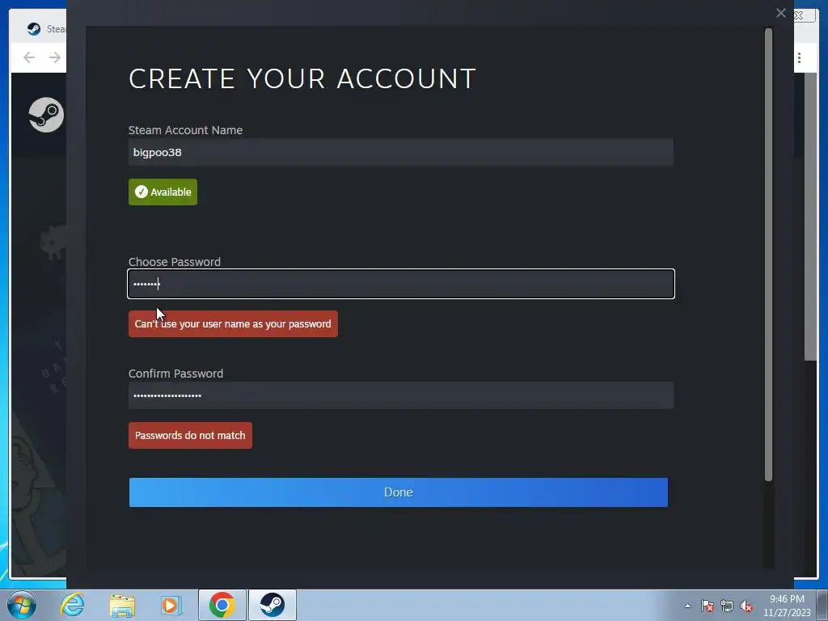Click the Confirm Password field
828x621 pixels.
(401, 395)
